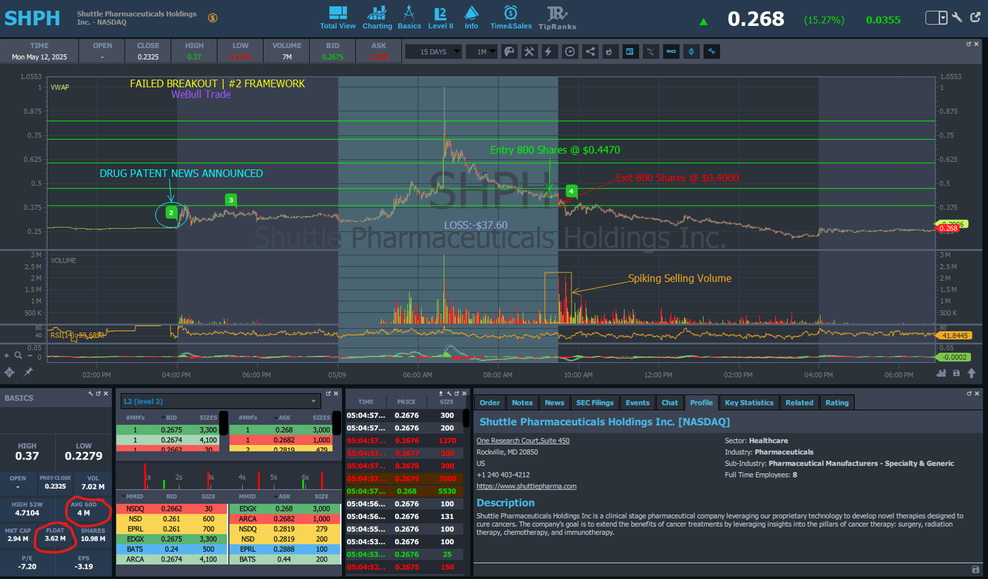Open chart color palette settings
This screenshot has height=579, width=988.
click(x=509, y=52)
